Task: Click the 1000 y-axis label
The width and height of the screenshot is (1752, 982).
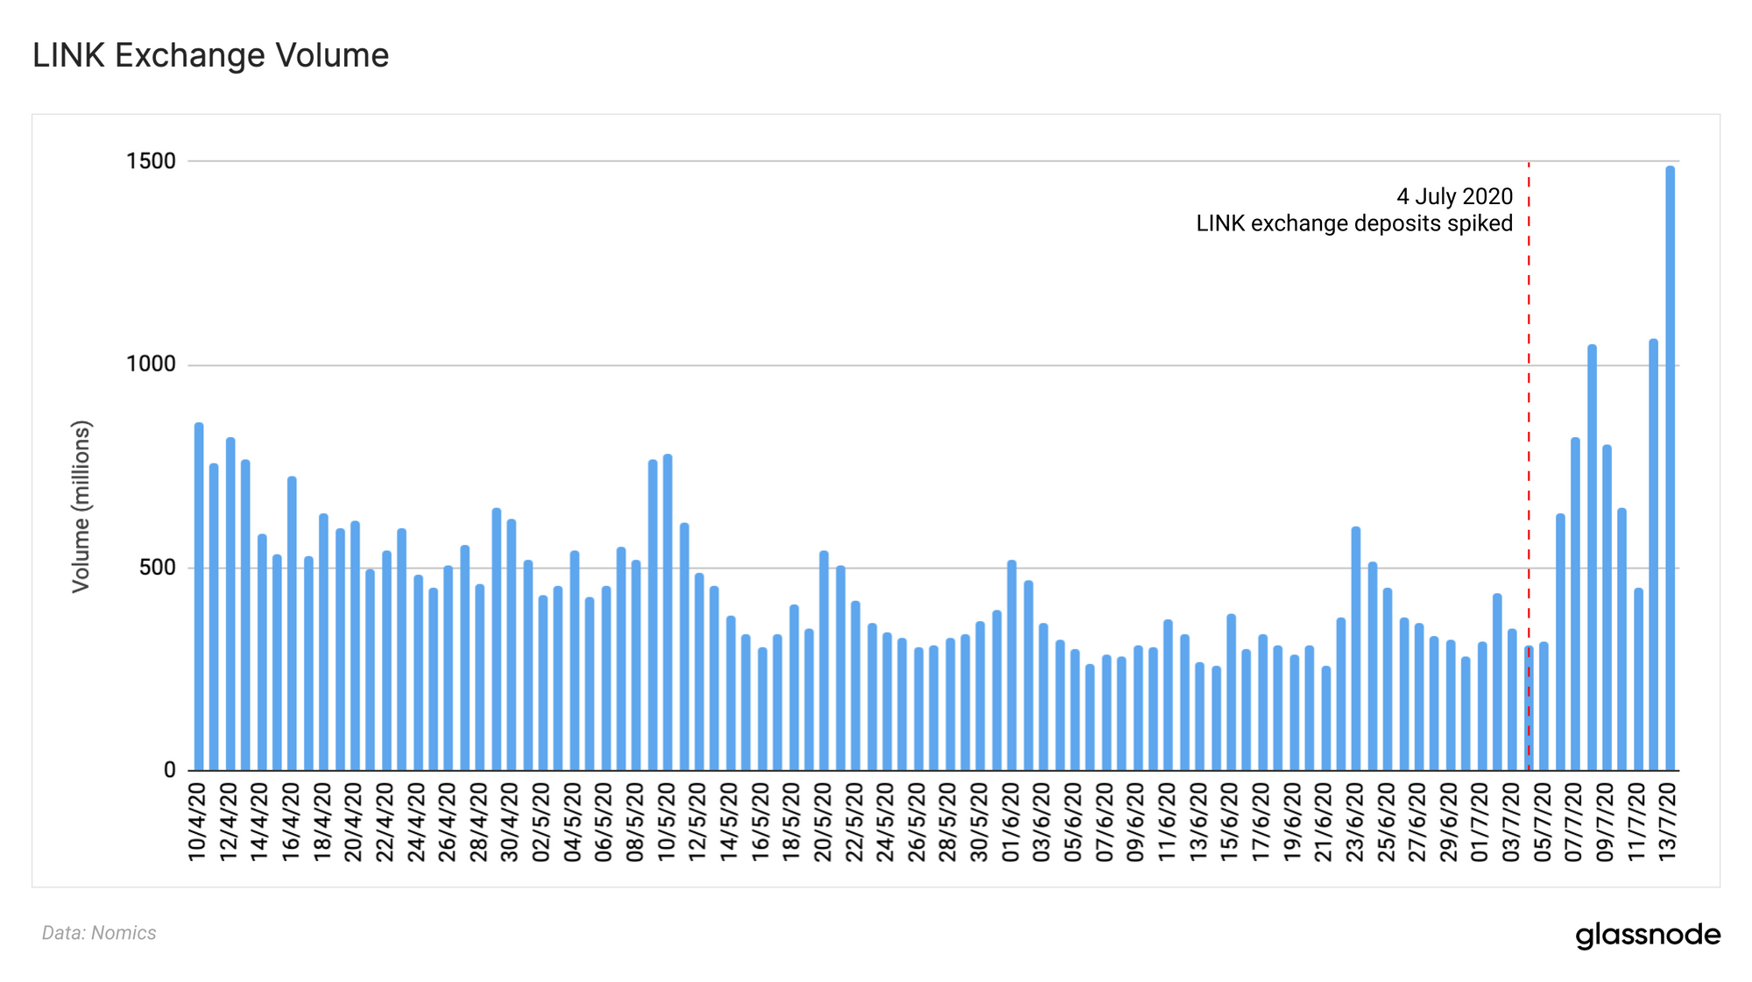Action: [151, 364]
